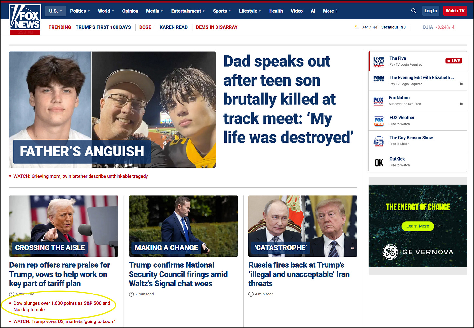This screenshot has width=474, height=328.
Task: Click the Watch TV button
Action: pos(455,11)
